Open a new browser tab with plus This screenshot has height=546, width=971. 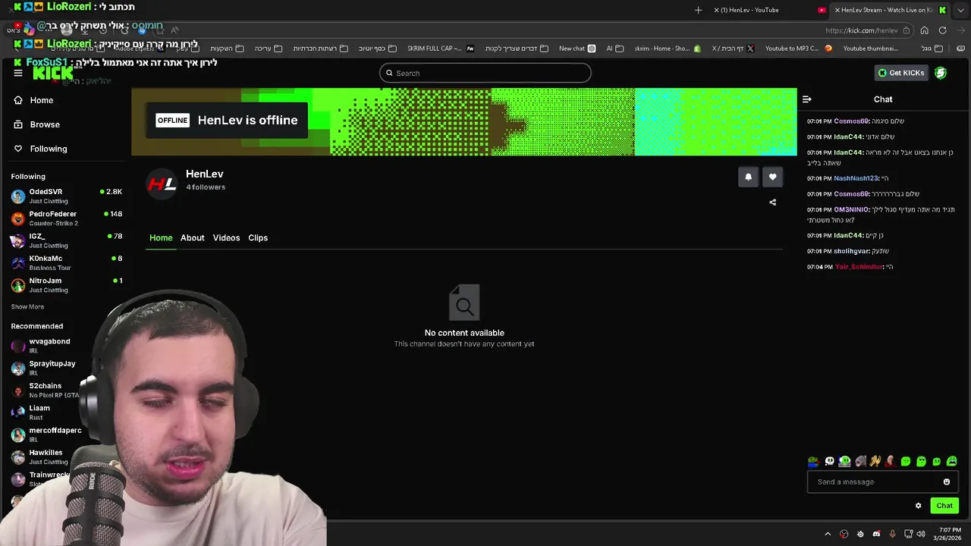pos(698,10)
